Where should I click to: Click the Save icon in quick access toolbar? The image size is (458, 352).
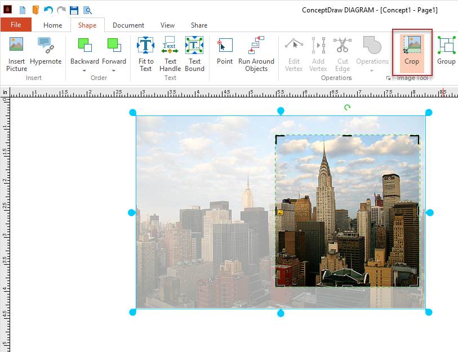click(x=74, y=10)
